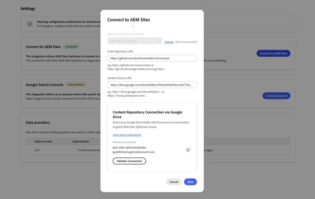
Task: Click the Content Repository Connection via Google Drive heading
Action: click(147, 115)
